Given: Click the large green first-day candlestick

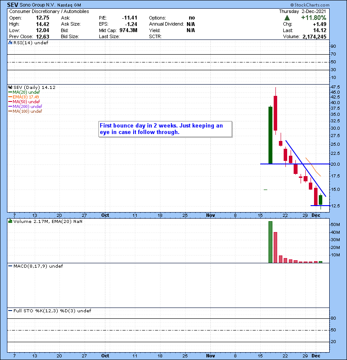Looking at the screenshot, I should pyautogui.click(x=270, y=135).
